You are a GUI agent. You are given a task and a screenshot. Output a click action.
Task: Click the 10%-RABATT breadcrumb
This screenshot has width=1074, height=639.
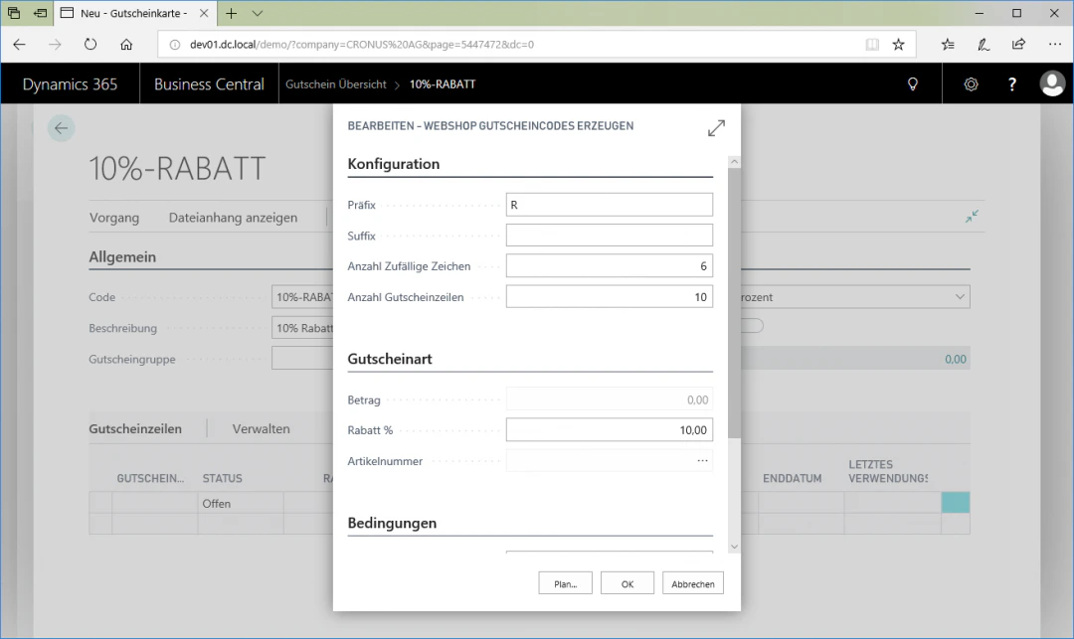(x=443, y=84)
